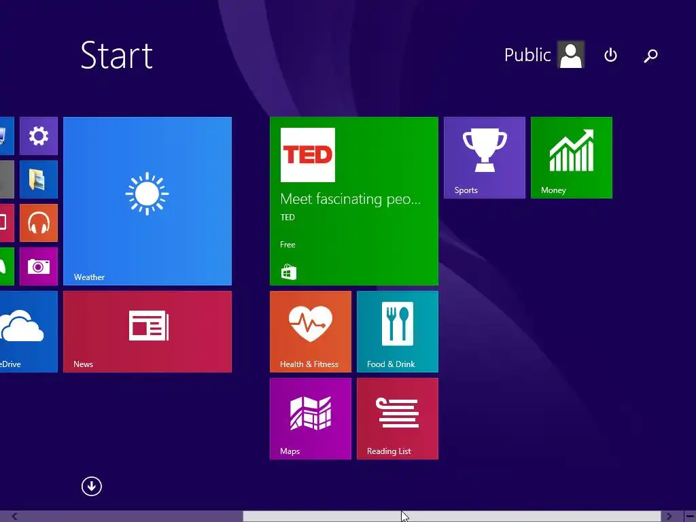696x522 pixels.
Task: Open the News tile
Action: tap(147, 332)
